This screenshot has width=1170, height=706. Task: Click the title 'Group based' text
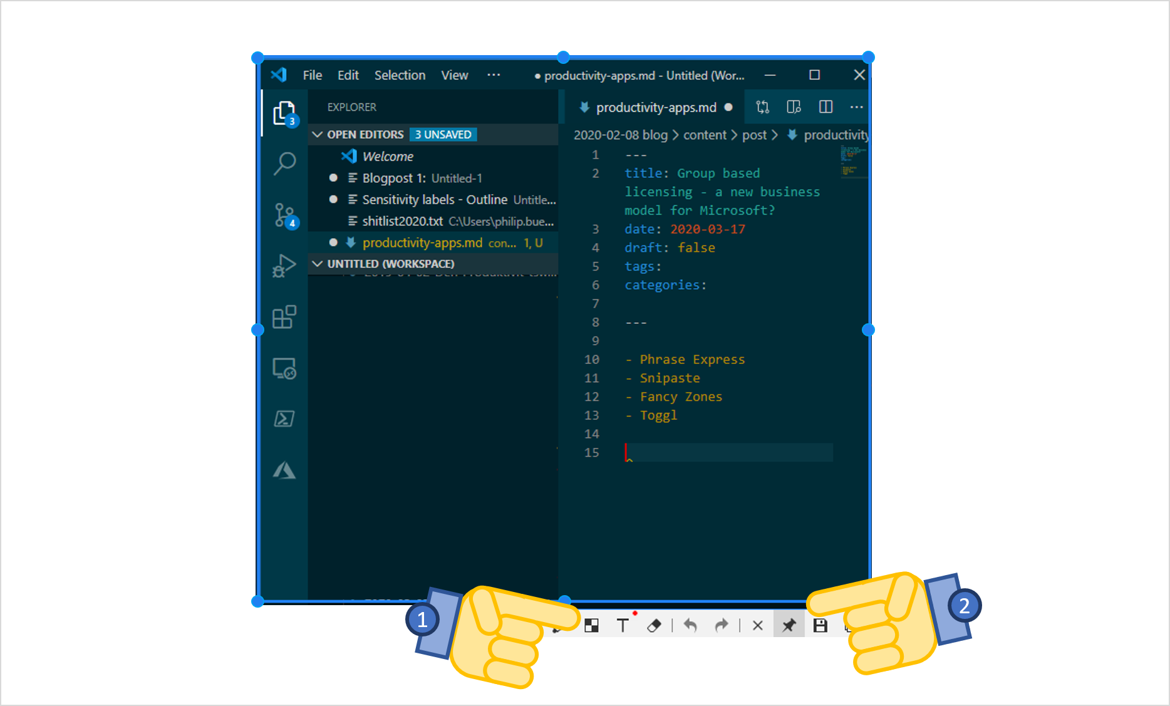pyautogui.click(x=718, y=174)
